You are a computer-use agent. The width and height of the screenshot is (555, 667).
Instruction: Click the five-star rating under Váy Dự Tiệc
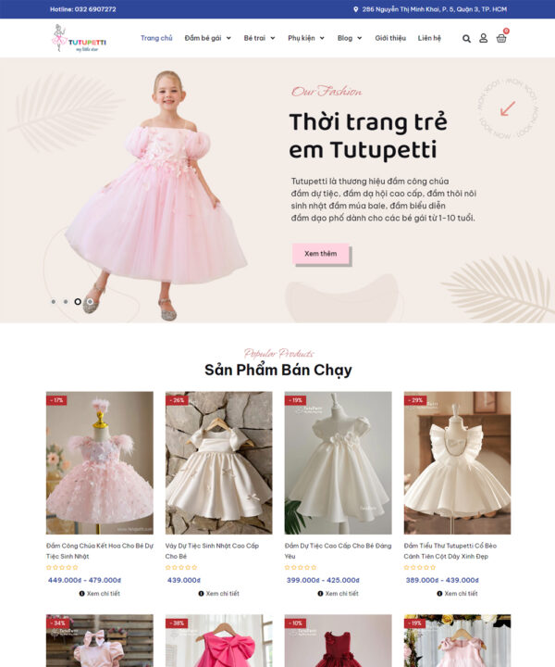181,568
